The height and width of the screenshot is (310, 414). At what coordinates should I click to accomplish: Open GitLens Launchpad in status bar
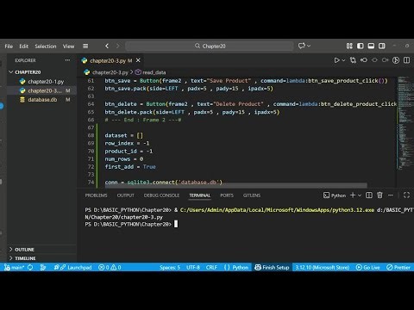click(x=73, y=268)
